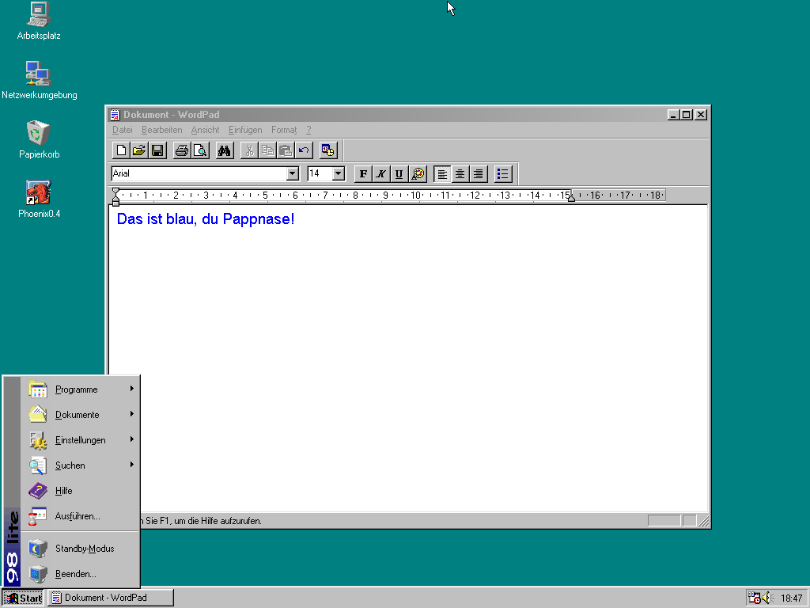Choose Beenden... in the Start menu
Viewport: 810px width, 608px height.
(x=80, y=574)
